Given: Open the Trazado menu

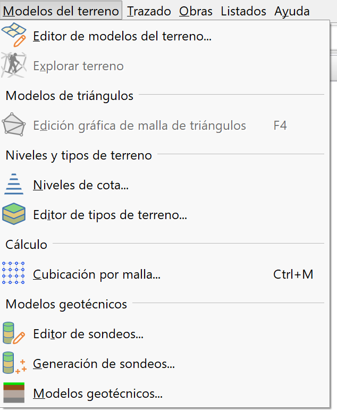Looking at the screenshot, I should [x=149, y=11].
